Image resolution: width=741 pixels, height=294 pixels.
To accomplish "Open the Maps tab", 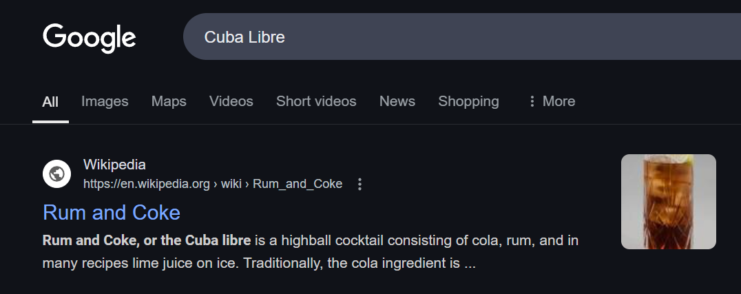I will point(169,101).
